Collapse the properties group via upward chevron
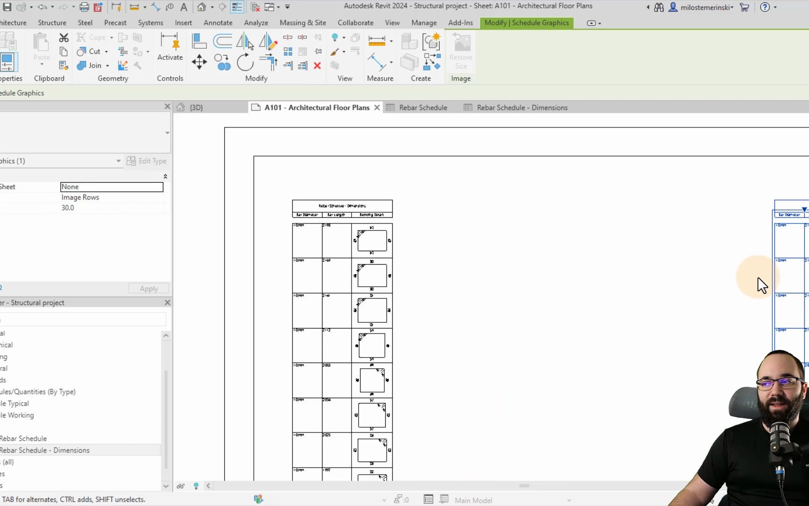The image size is (809, 506). tap(165, 176)
